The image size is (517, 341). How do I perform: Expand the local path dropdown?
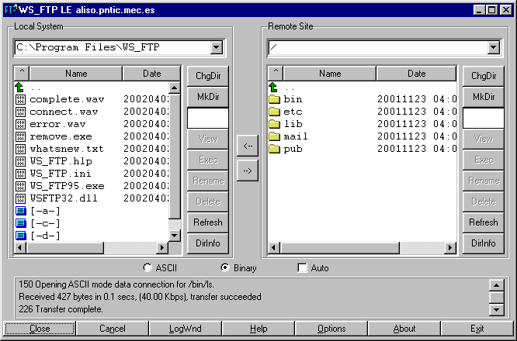[x=216, y=48]
